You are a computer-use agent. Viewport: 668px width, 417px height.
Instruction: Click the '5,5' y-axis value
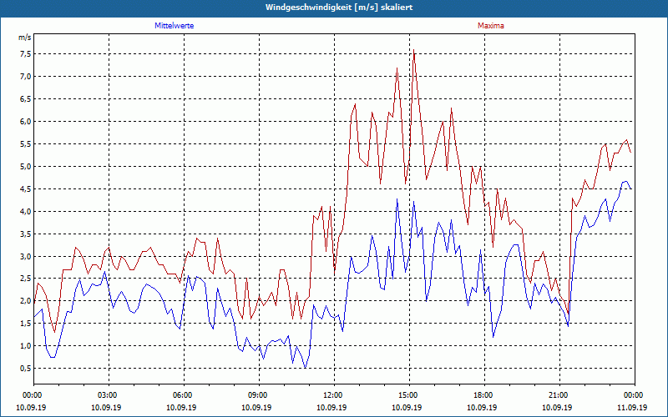coord(25,143)
